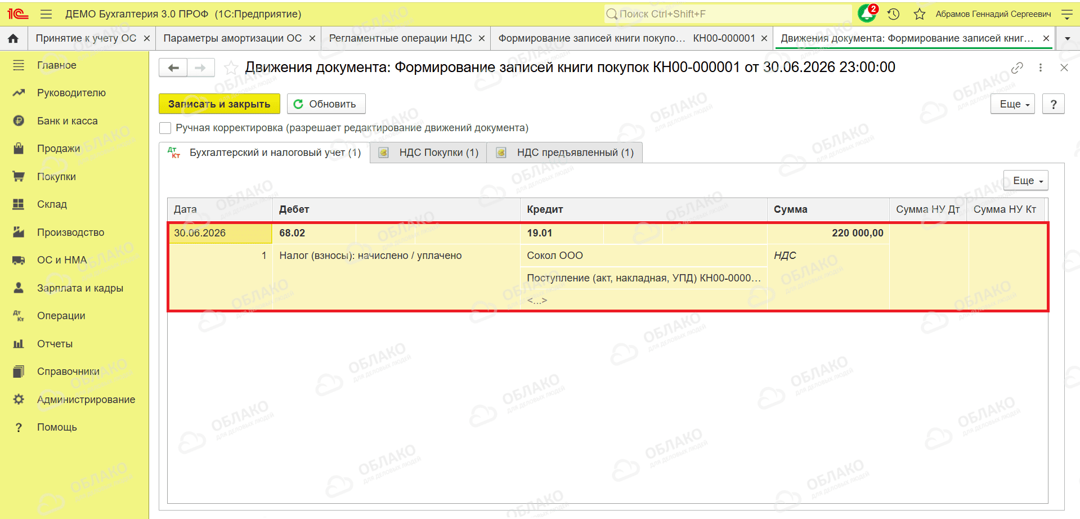Close Формирование записей книги покупок tab
The width and height of the screenshot is (1080, 519).
point(764,38)
